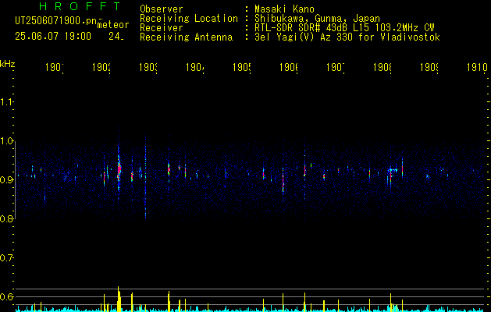The width and height of the screenshot is (491, 312).
Task: Click the Receiving Location label
Action: click(x=189, y=19)
